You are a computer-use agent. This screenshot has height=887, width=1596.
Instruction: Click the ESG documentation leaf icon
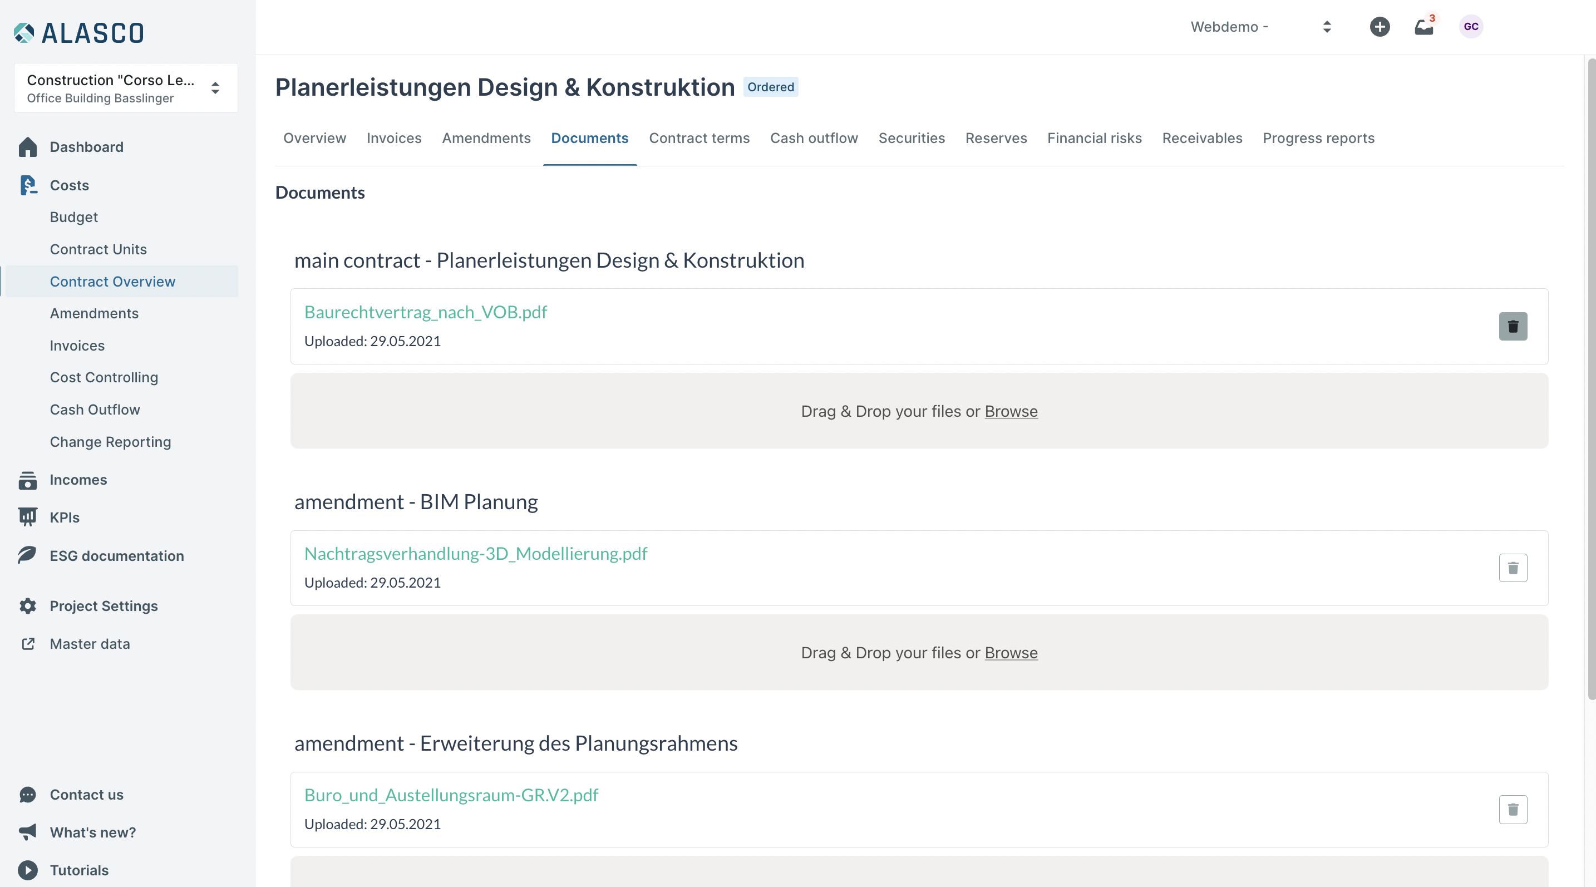click(x=28, y=555)
